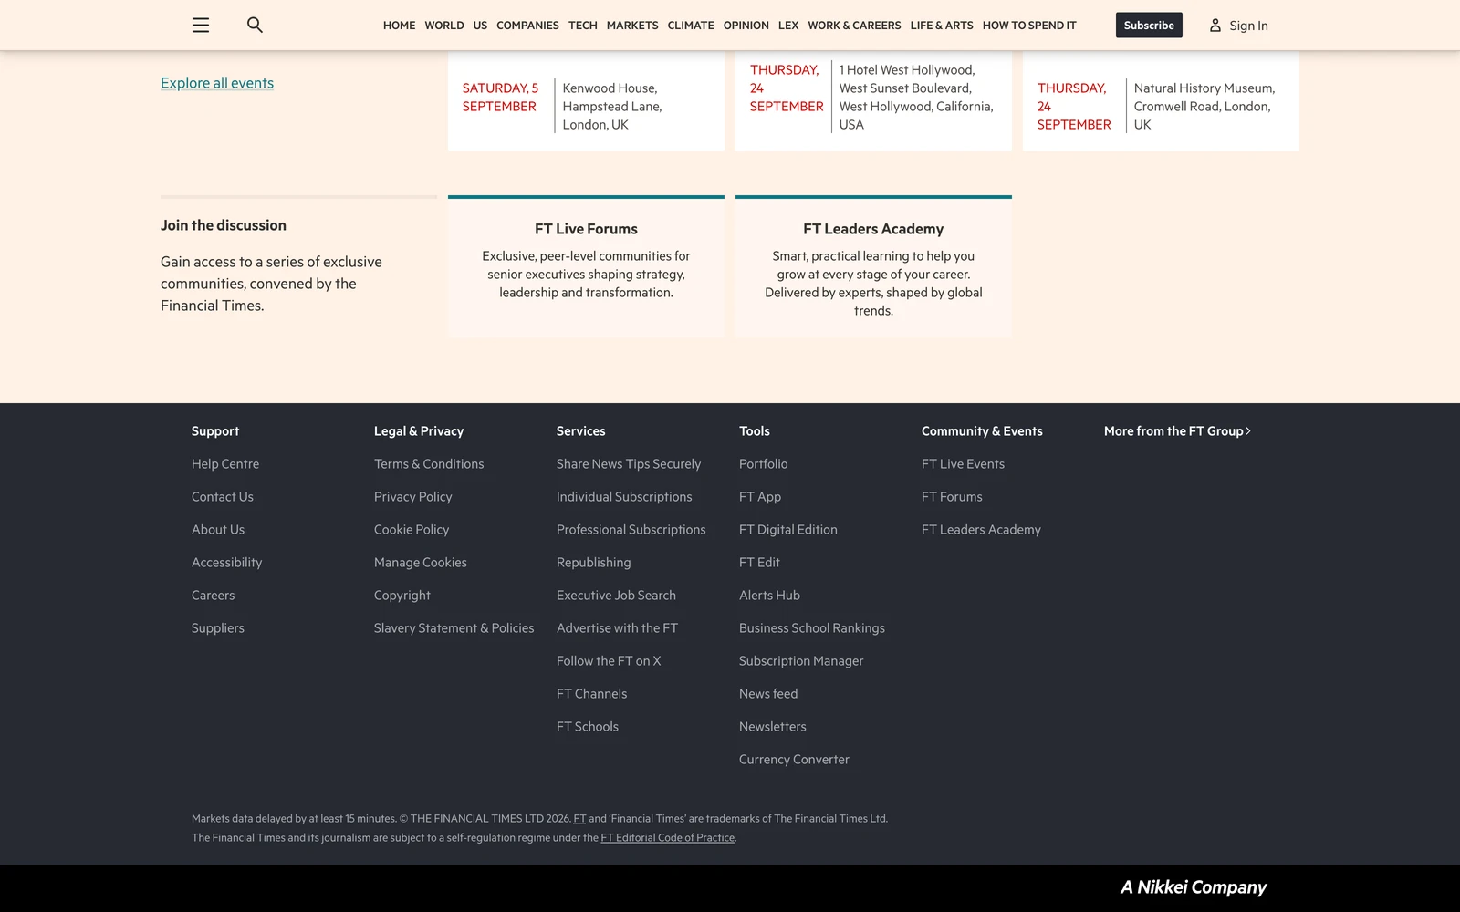Click the Subscribe button
The width and height of the screenshot is (1460, 912).
(x=1149, y=26)
